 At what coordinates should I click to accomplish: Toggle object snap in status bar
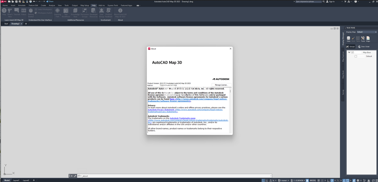(348, 180)
